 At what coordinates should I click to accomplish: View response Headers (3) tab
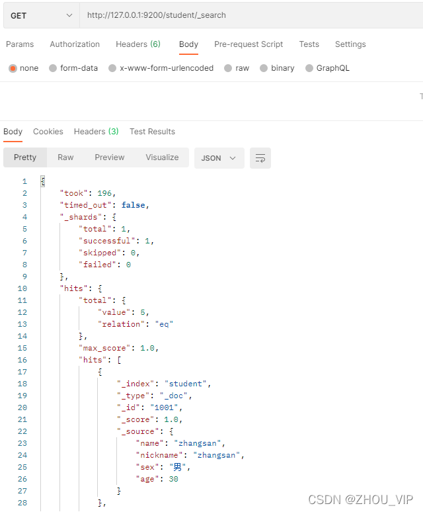pos(96,132)
